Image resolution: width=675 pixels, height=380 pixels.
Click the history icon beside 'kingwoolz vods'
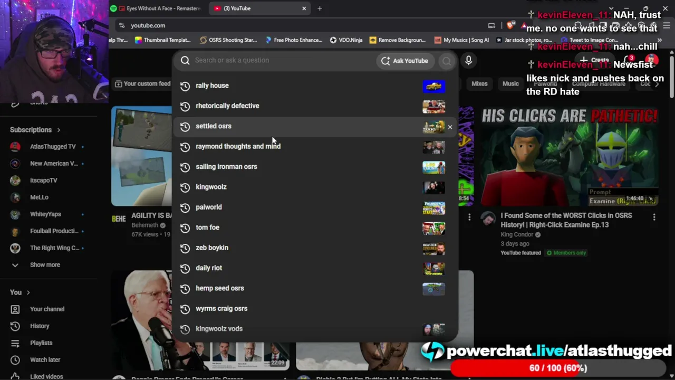click(x=185, y=329)
